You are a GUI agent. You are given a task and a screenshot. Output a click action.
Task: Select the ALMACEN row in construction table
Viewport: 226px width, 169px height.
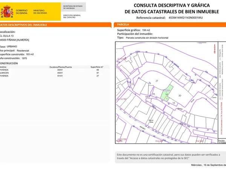(x=55, y=73)
